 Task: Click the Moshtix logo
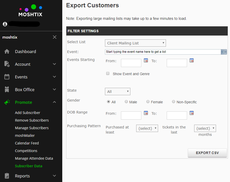click(x=30, y=10)
